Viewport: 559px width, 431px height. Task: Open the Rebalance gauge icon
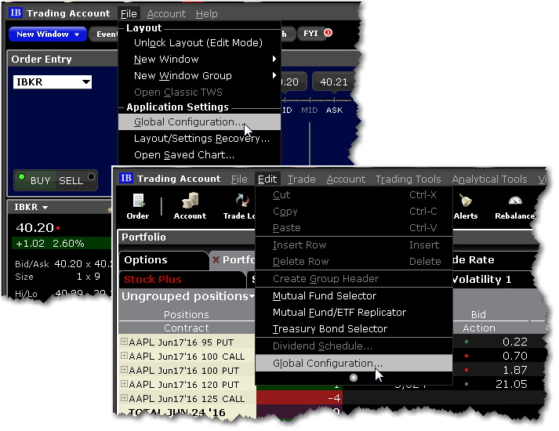pyautogui.click(x=515, y=207)
